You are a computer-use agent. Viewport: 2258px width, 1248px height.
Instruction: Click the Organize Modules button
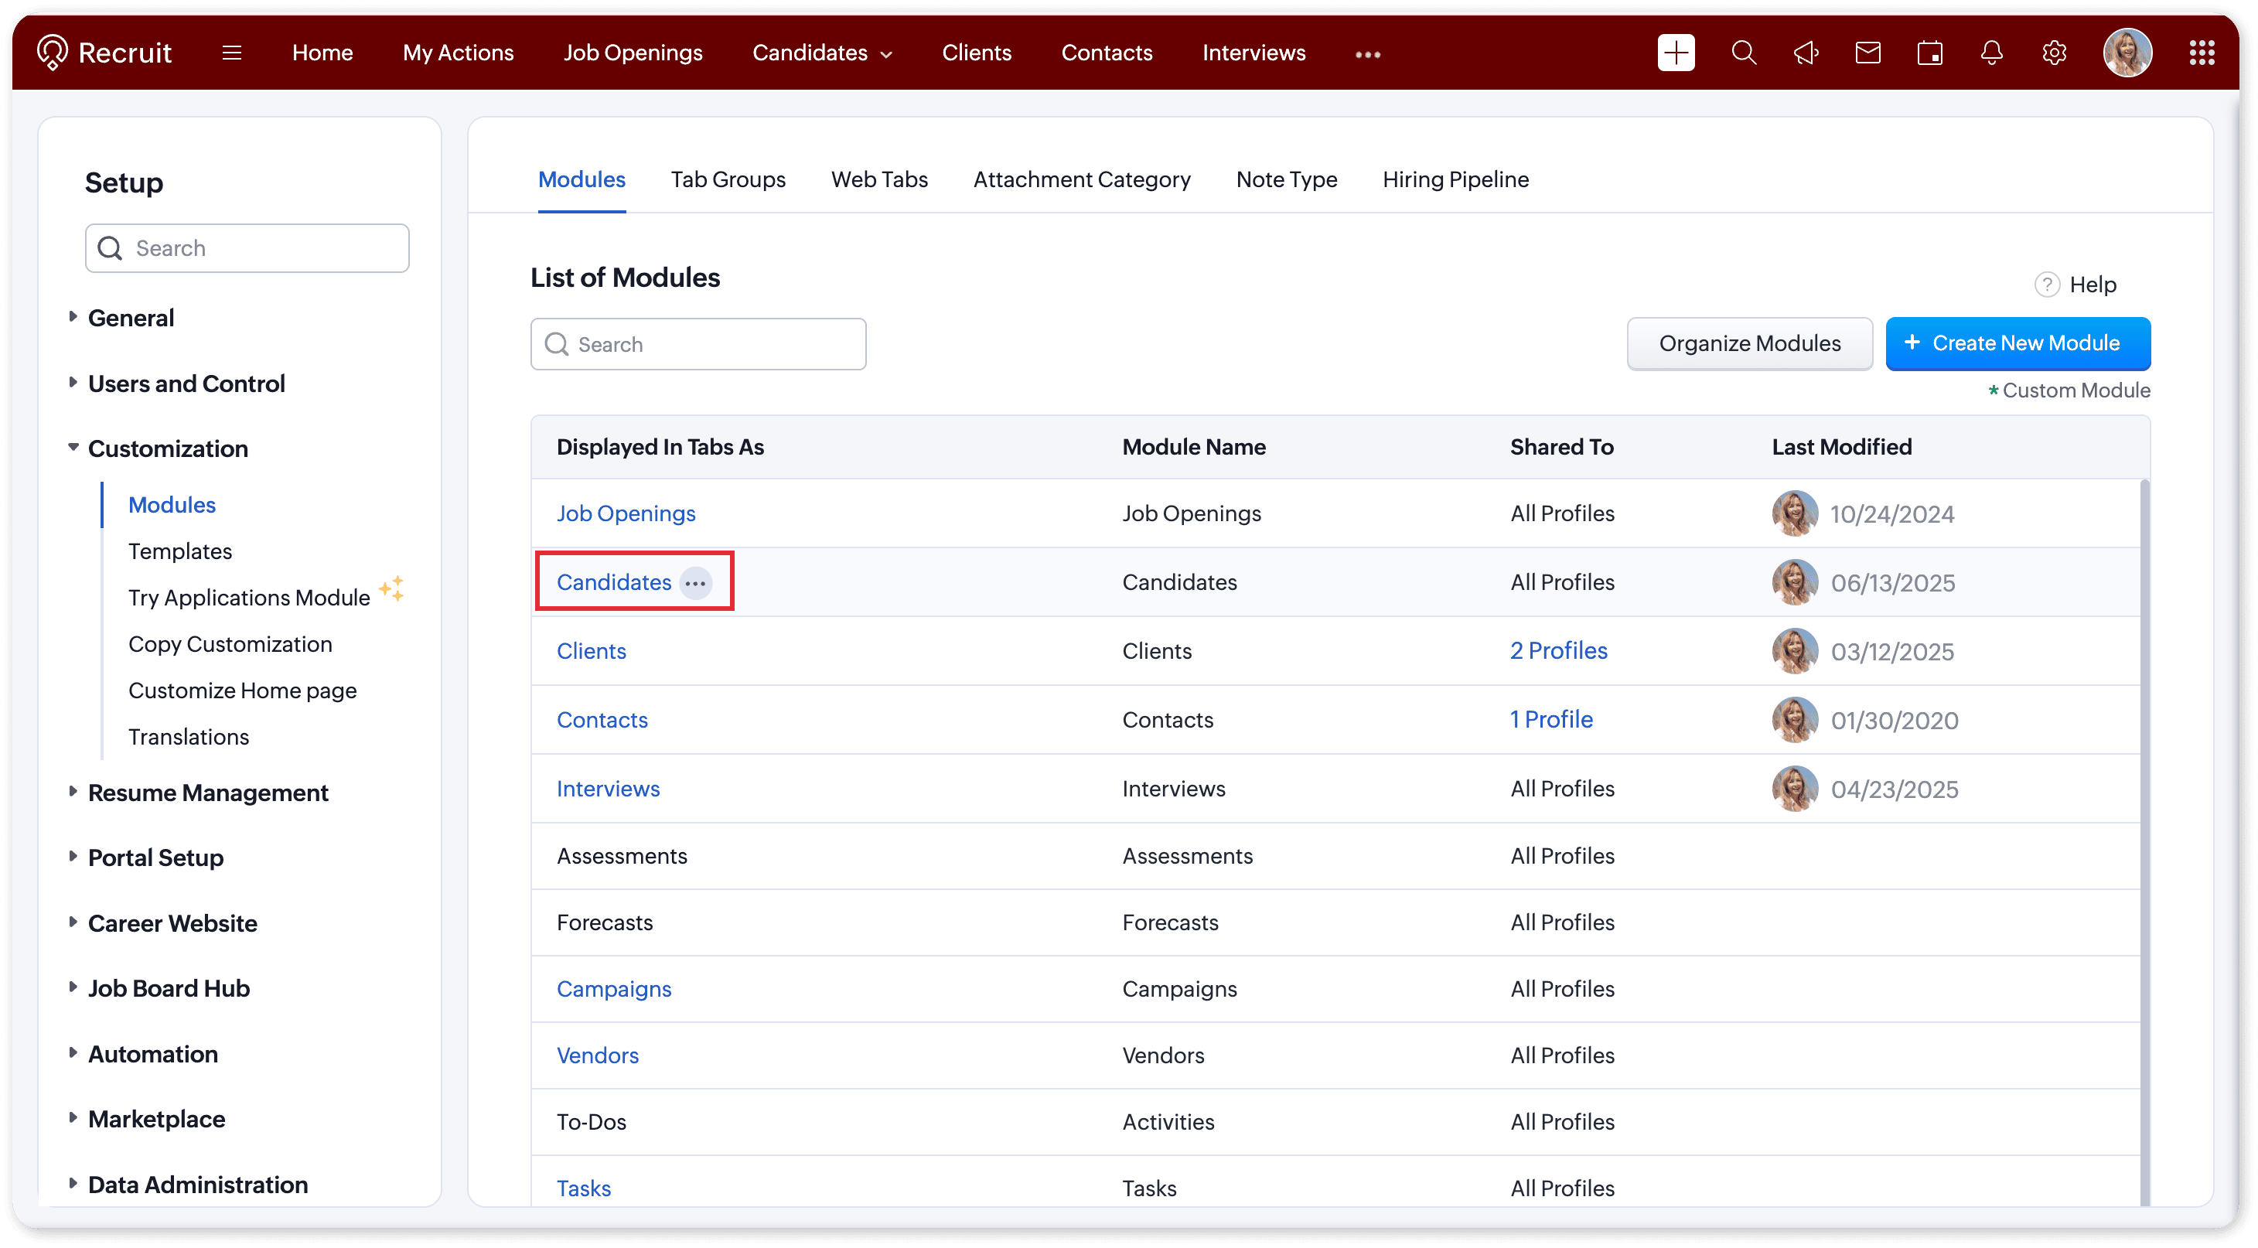click(x=1748, y=343)
